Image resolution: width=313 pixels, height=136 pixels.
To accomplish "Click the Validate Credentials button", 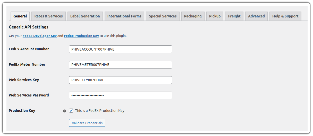I will pos(87,123).
